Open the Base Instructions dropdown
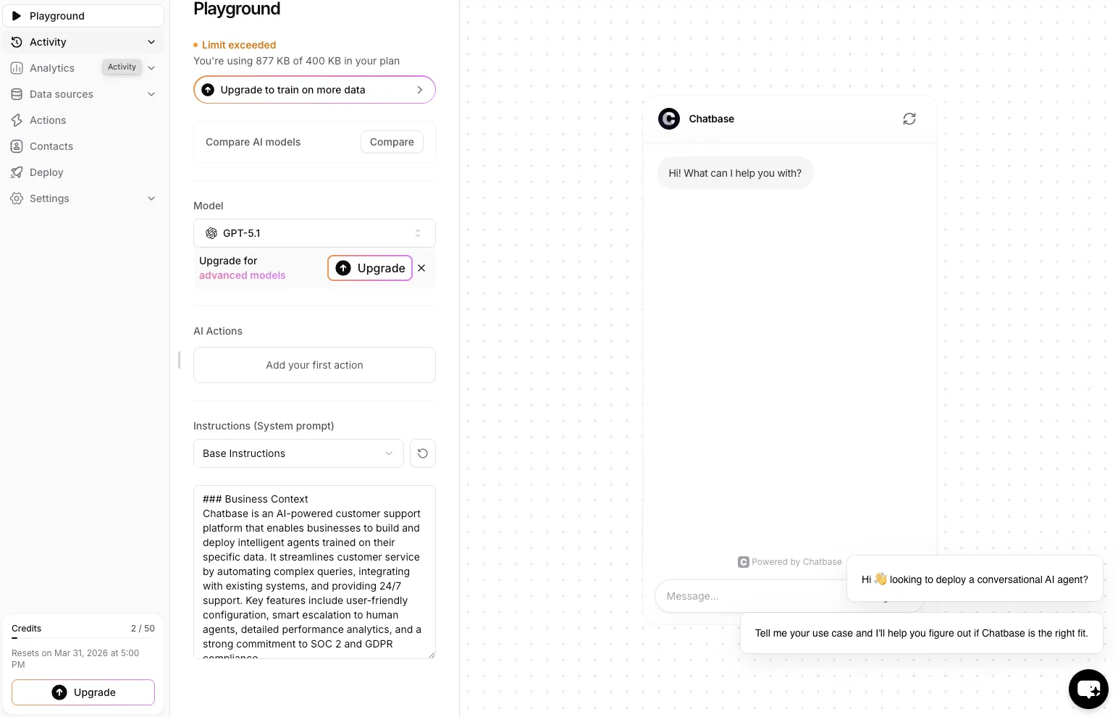The image size is (1118, 717). (x=298, y=453)
